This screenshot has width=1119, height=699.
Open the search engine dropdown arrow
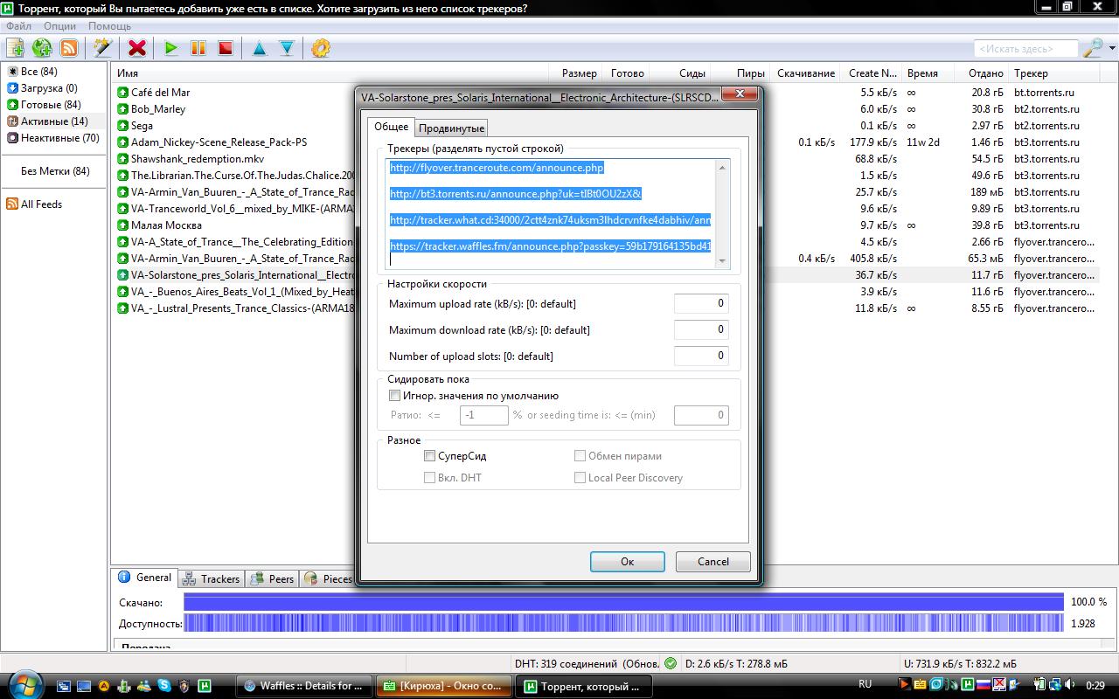[x=1111, y=49]
